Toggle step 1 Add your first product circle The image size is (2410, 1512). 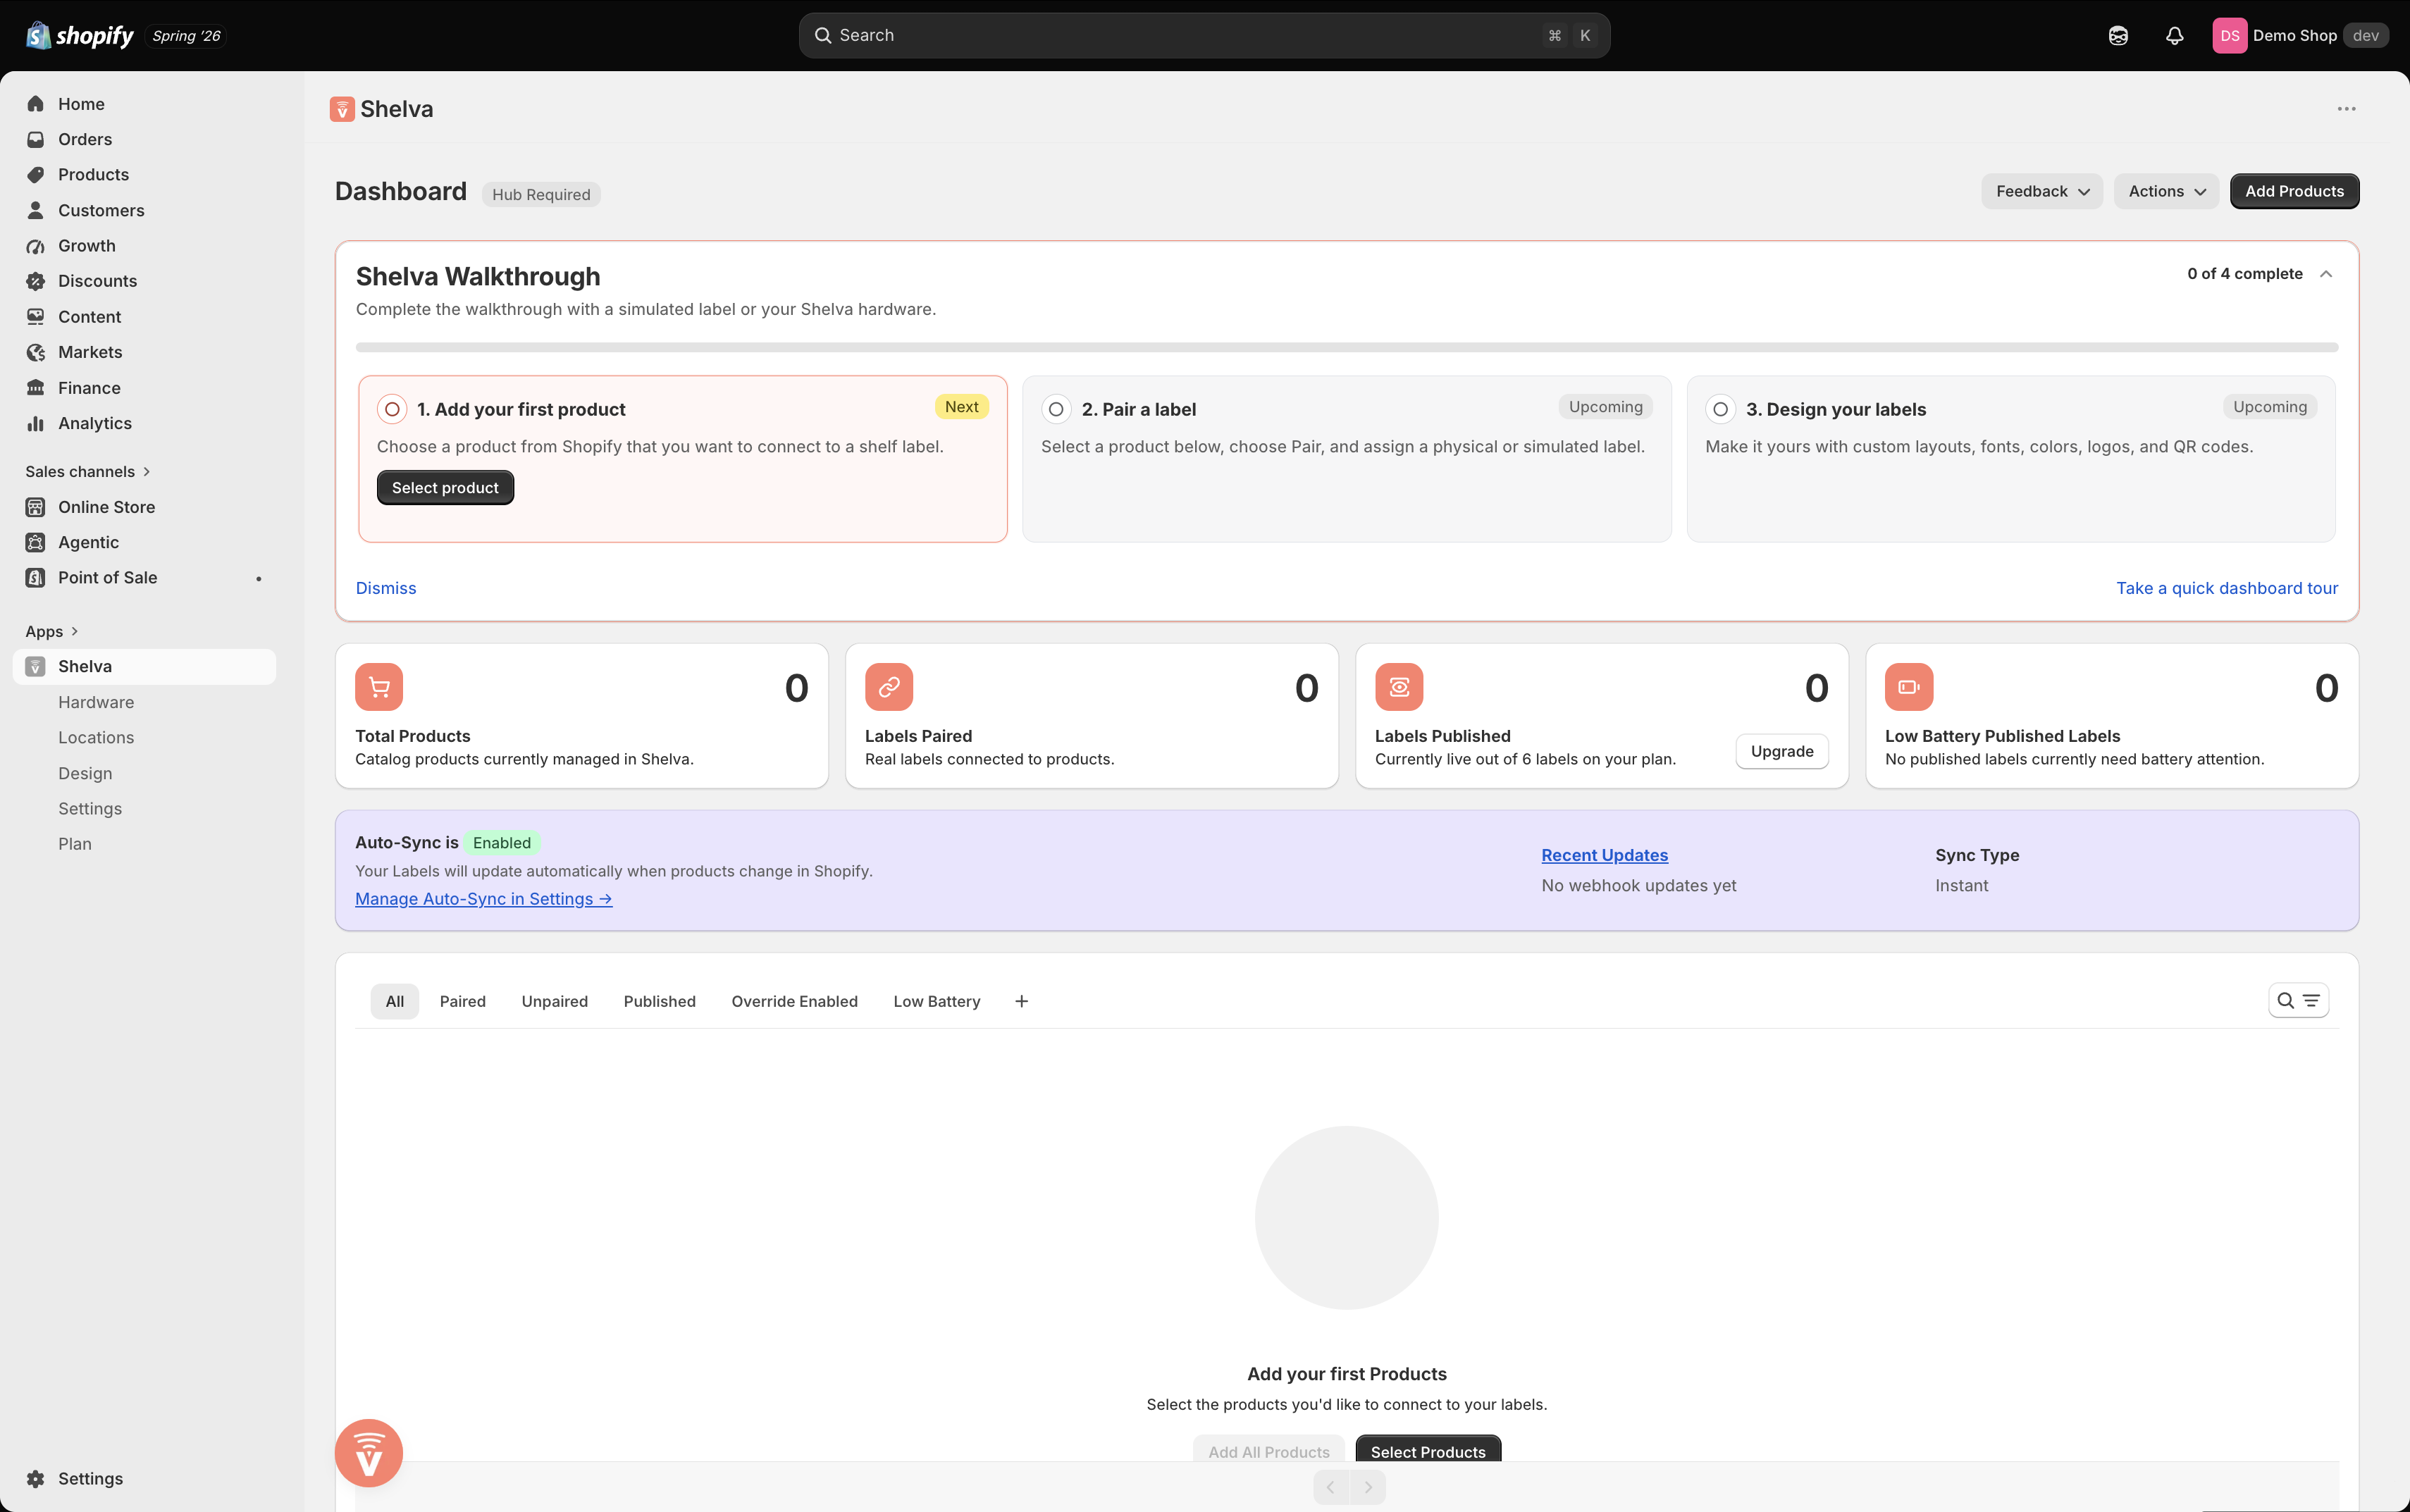pos(392,409)
